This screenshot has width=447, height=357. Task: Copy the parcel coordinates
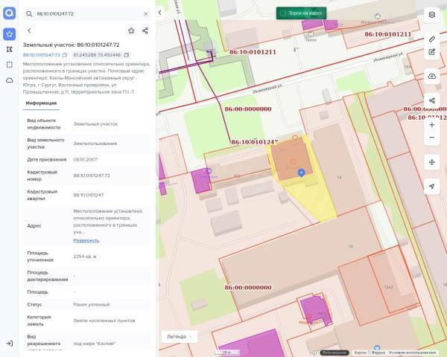[x=127, y=55]
